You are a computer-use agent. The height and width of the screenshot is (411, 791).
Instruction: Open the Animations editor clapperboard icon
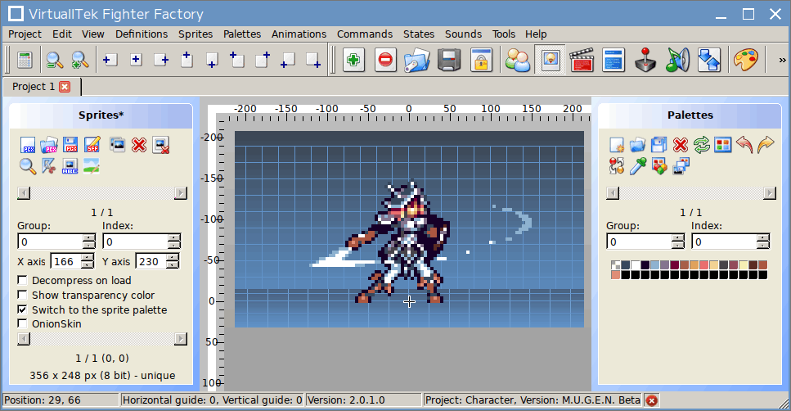click(x=581, y=60)
